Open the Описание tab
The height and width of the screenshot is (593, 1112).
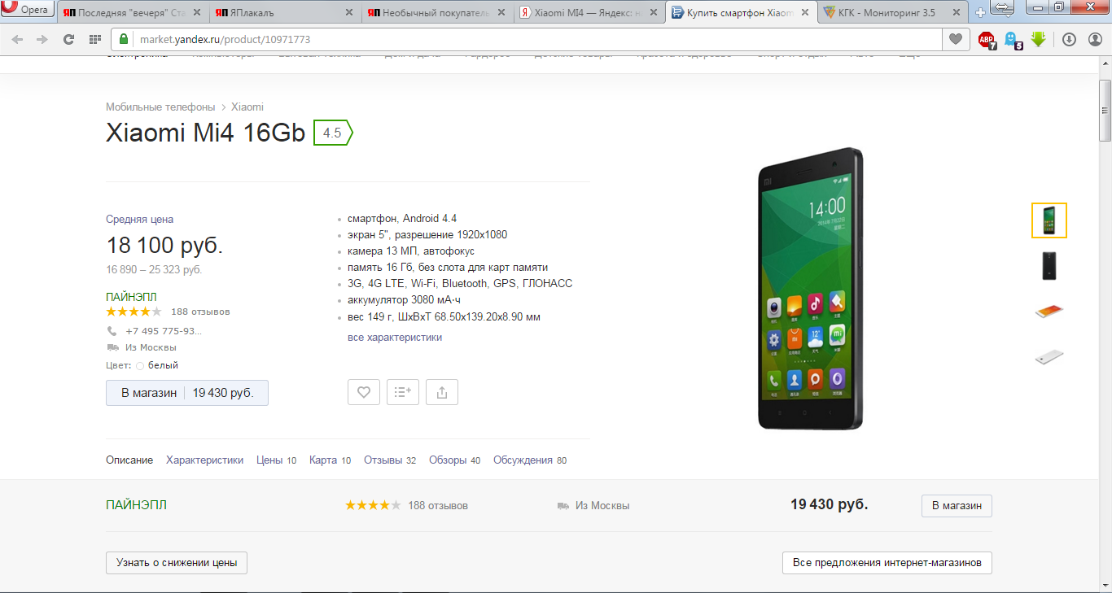[x=129, y=460]
